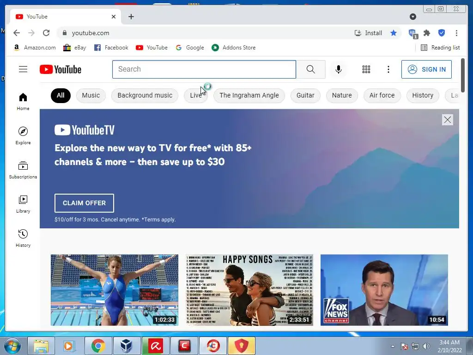Click the YouTube logo

point(61,69)
